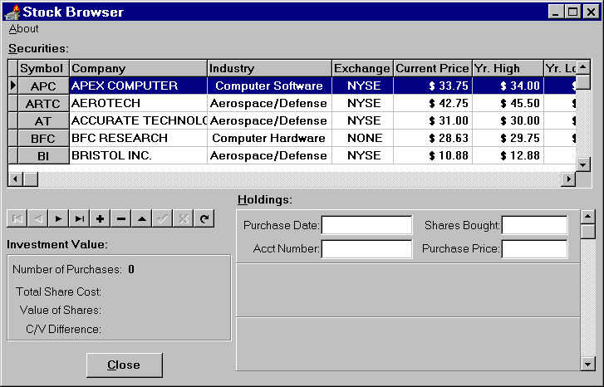
Task: Click the Stock Browser title bar icon
Action: (x=12, y=12)
